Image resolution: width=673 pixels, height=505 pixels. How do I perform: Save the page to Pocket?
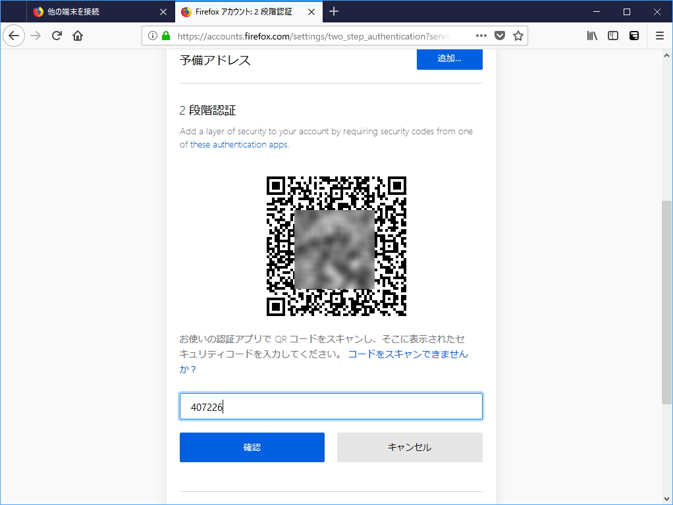coord(500,36)
